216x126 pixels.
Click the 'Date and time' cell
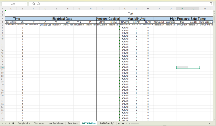[11, 22]
